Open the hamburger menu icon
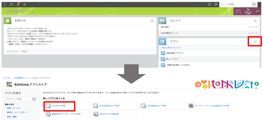The height and width of the screenshot is (120, 263). pos(5,4)
